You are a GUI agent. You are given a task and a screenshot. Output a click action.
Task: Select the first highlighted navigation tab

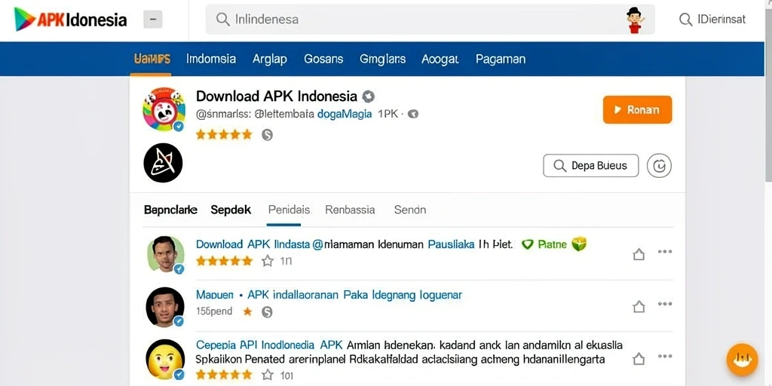[152, 59]
